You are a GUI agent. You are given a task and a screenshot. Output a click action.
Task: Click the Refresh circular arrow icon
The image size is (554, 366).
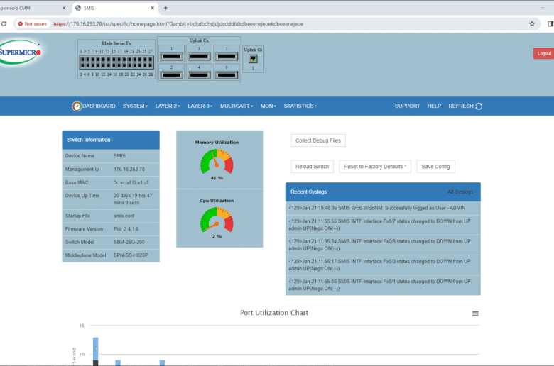tap(479, 106)
